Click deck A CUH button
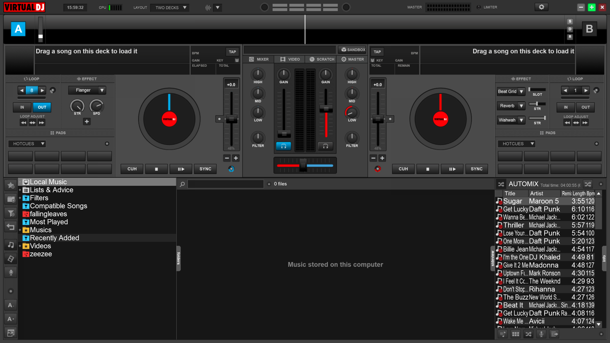 (132, 169)
